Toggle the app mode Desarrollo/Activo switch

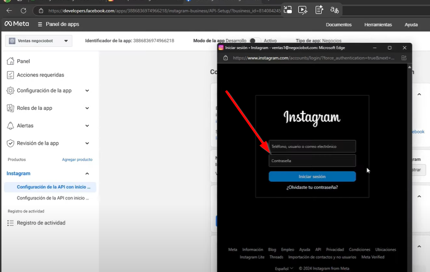click(255, 41)
